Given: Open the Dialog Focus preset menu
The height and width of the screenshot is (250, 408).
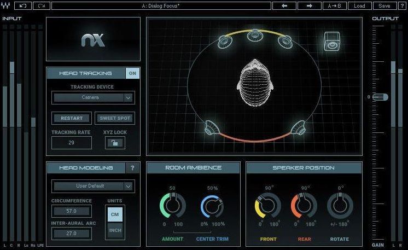Looking at the screenshot, I should coord(161,5).
